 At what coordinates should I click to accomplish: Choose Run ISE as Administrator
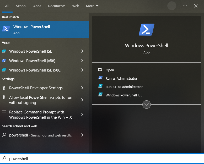click(124, 87)
